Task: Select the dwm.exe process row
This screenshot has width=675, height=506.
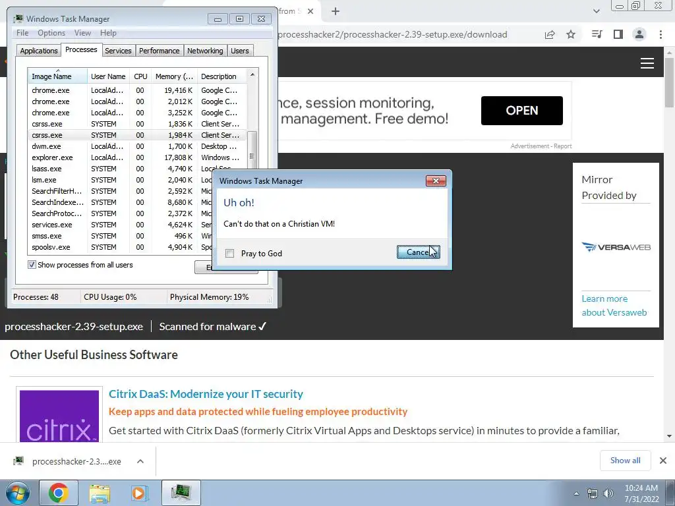Action: pos(137,146)
